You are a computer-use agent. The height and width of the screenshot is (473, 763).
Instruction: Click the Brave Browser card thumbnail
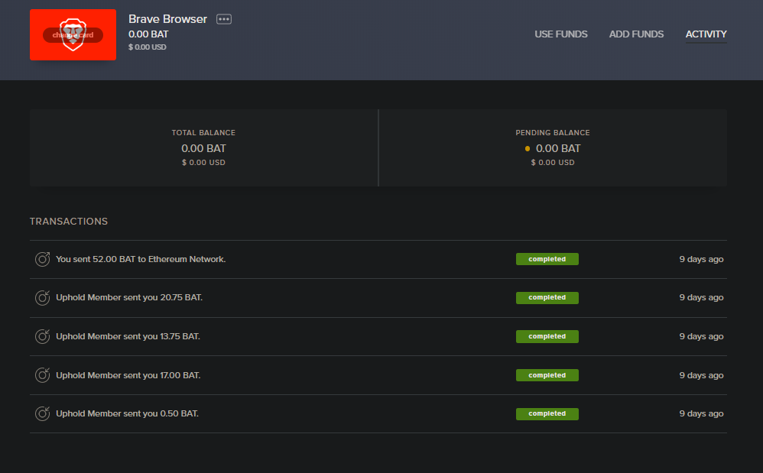(73, 34)
